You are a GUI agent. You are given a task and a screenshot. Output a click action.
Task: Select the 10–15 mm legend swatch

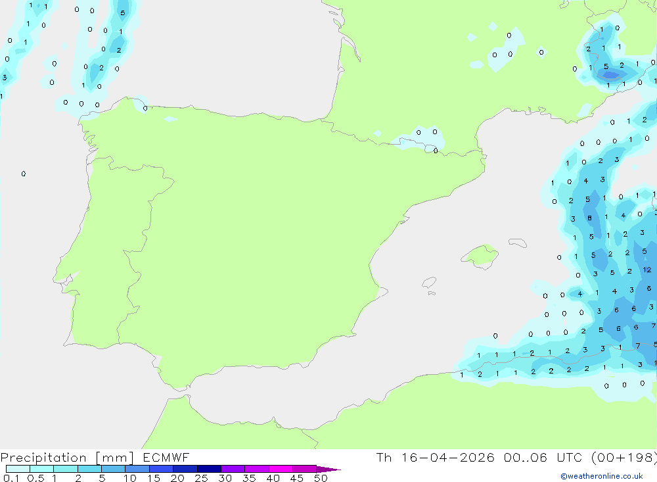point(137,469)
